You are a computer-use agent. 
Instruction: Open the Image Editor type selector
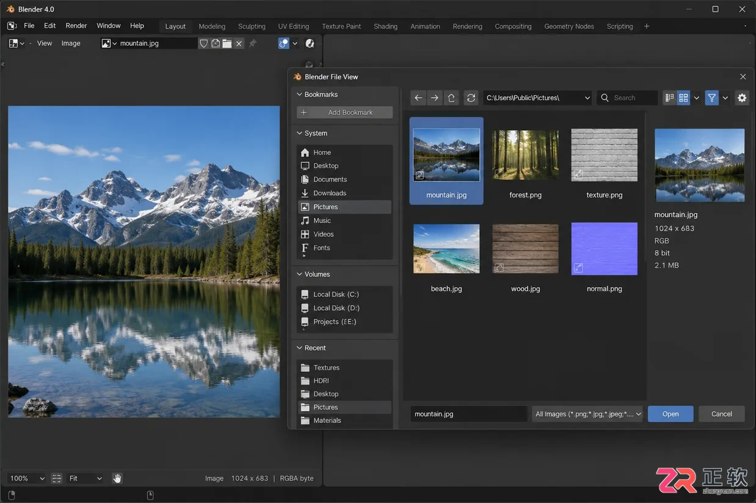coord(16,43)
